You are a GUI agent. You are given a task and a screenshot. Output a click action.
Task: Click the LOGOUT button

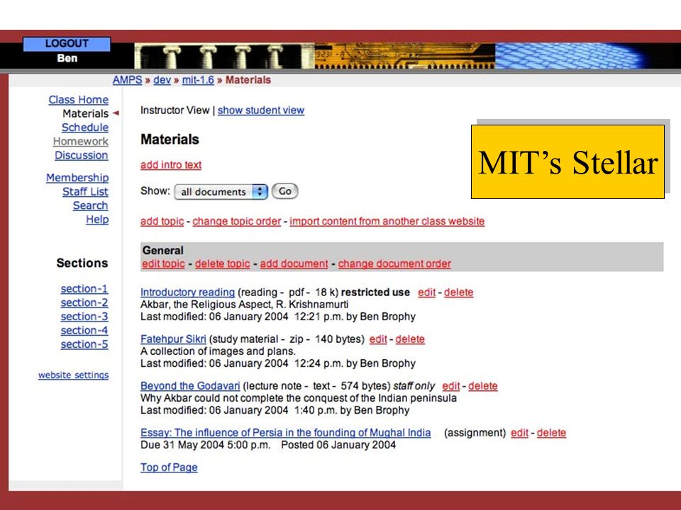point(67,44)
